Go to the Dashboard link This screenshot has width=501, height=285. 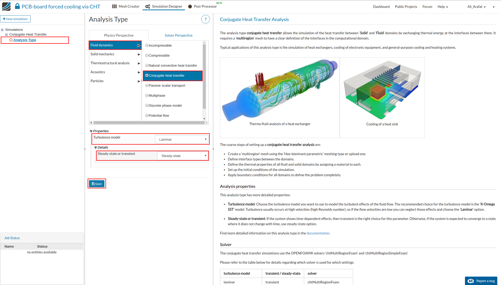point(381,7)
